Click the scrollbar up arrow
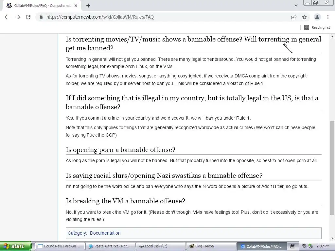 point(332,37)
